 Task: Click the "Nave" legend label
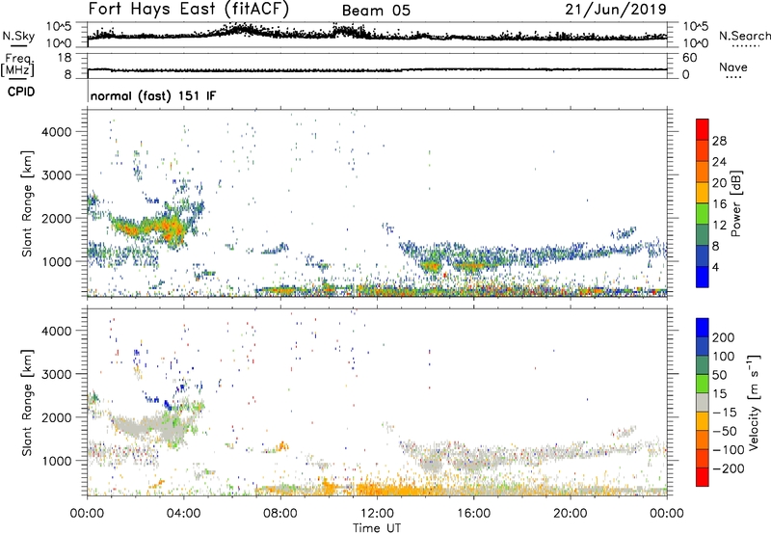tap(733, 67)
